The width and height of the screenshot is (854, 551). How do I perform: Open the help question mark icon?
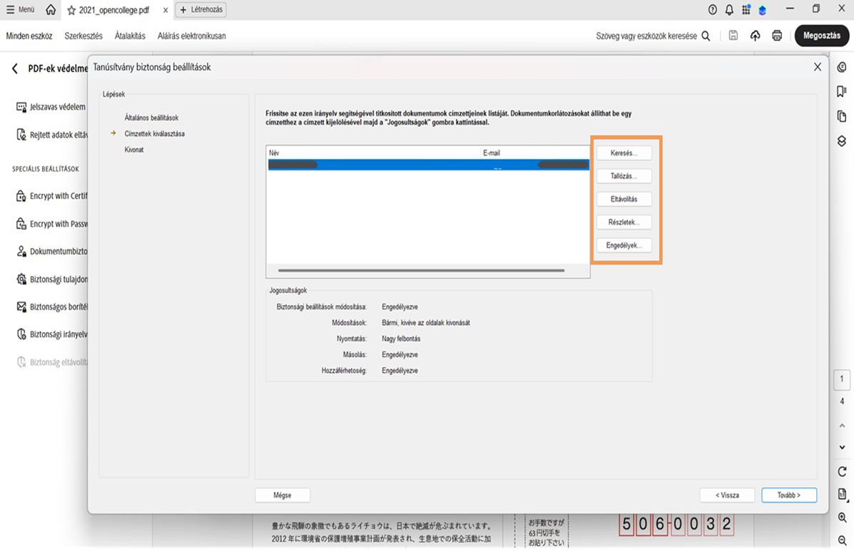[x=713, y=9]
